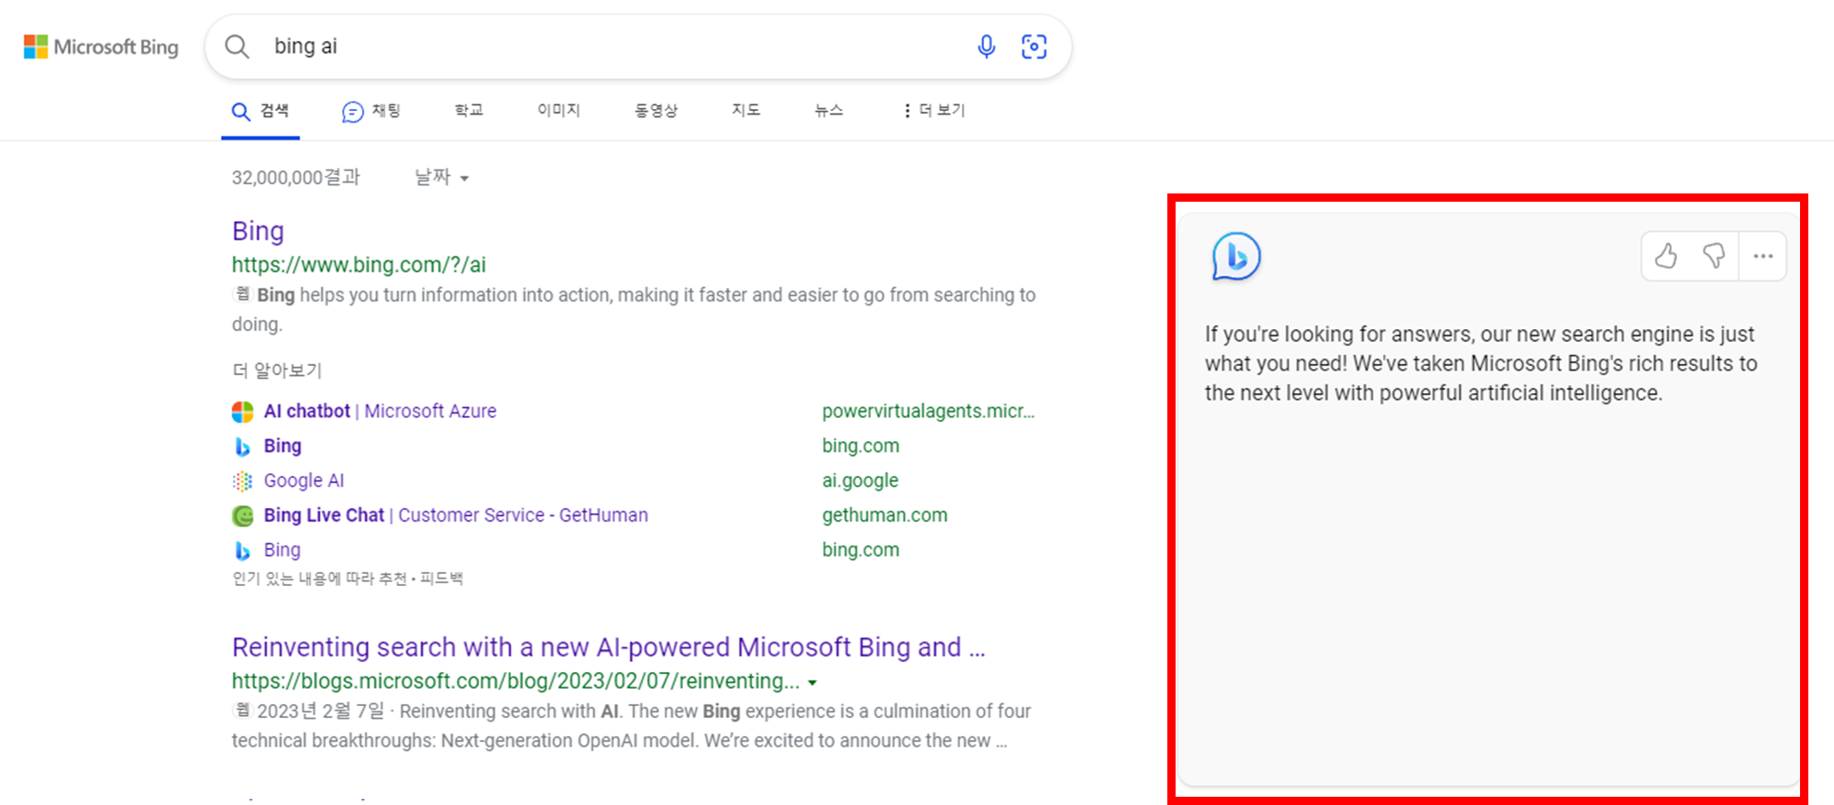The height and width of the screenshot is (805, 1834).
Task: Click the Bing chat bubble logo in the AI panel
Action: coord(1235,257)
